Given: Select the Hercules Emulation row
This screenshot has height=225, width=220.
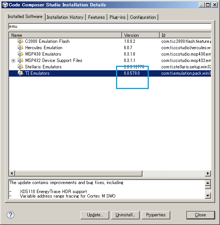Looking at the screenshot, I should 110,48.
